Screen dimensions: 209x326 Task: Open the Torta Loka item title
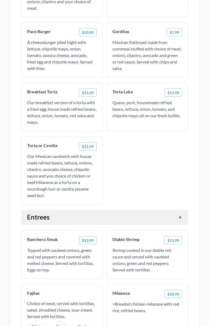click(x=122, y=92)
